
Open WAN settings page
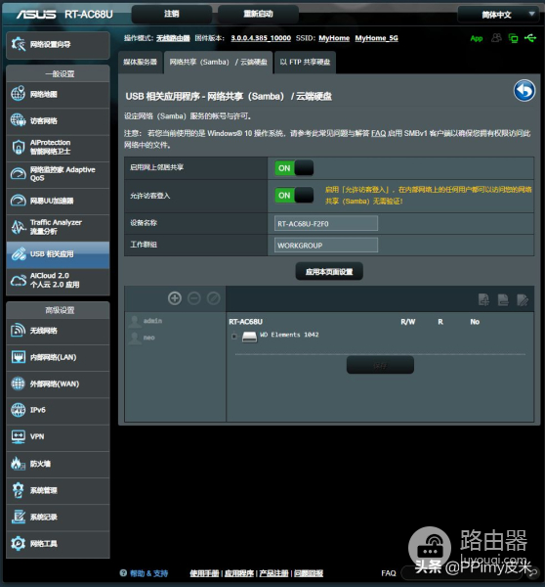(x=58, y=384)
